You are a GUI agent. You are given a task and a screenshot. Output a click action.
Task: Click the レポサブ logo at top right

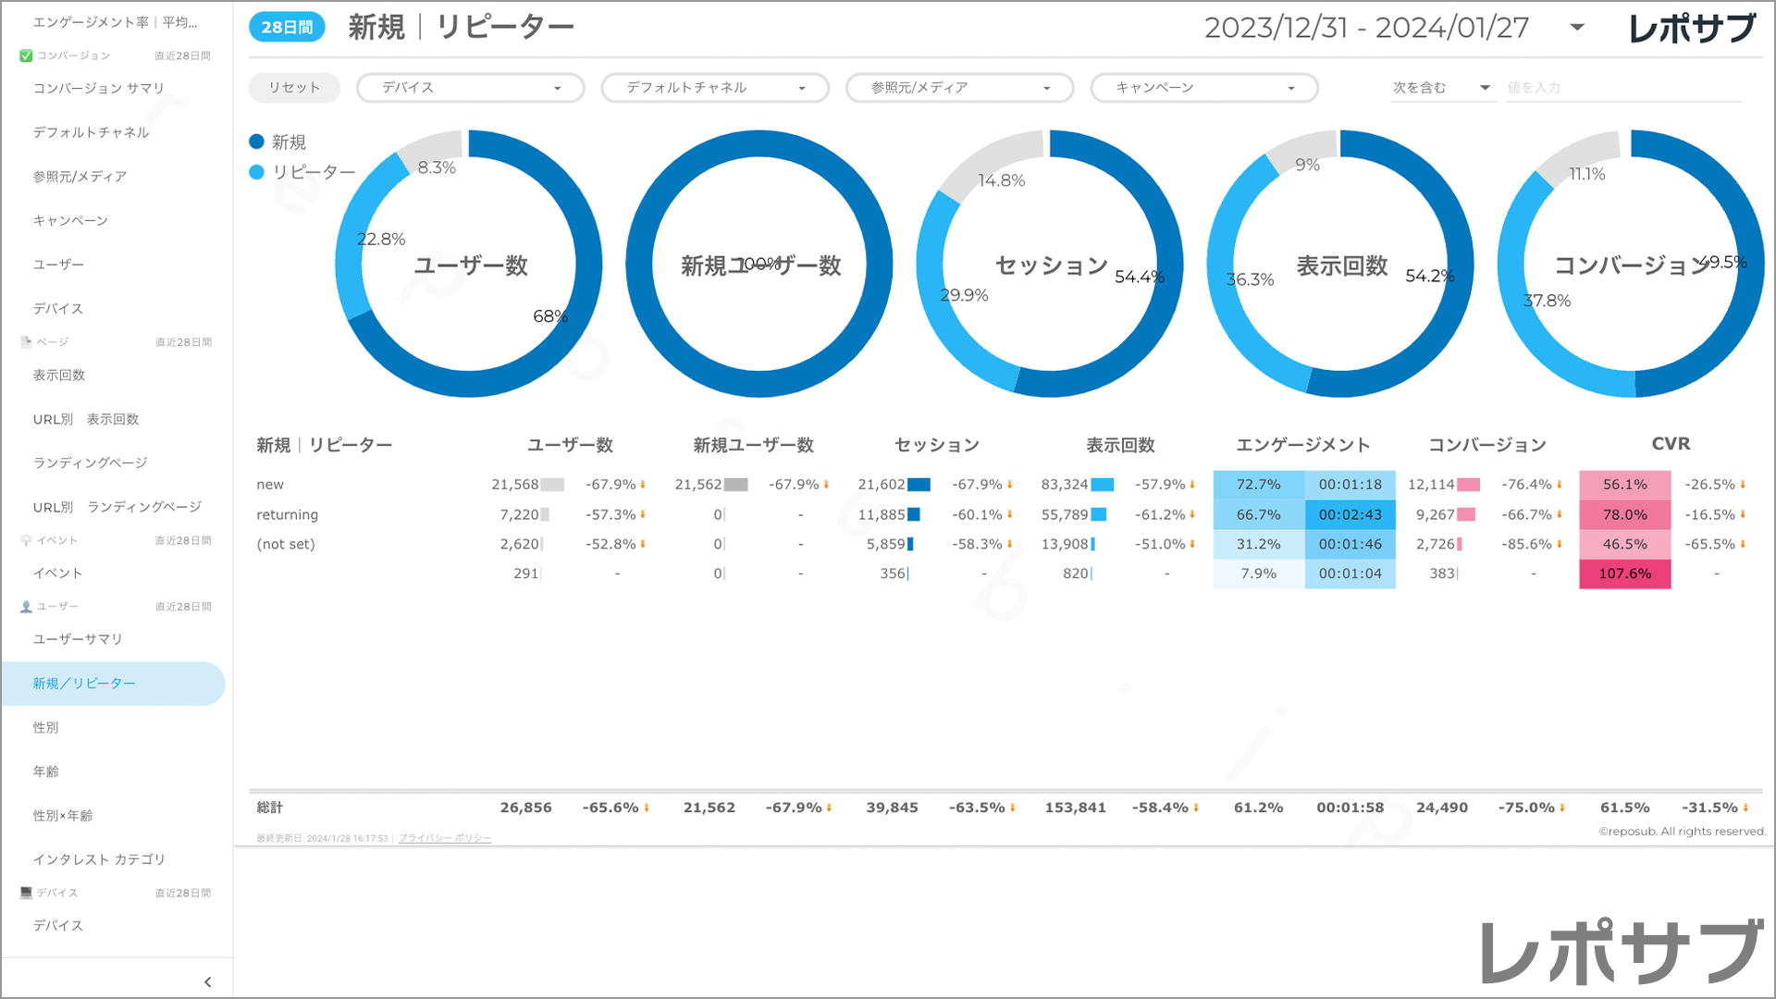(x=1691, y=29)
